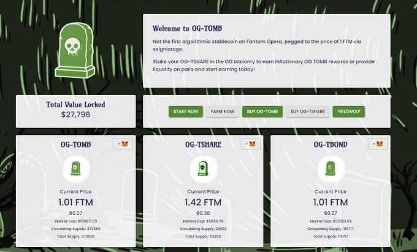Choose the BUY OG-TSHARE button

click(307, 112)
